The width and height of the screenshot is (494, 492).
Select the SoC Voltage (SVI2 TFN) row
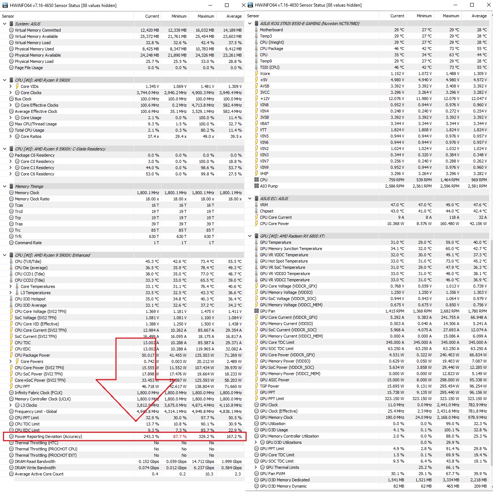pyautogui.click(x=122, y=318)
